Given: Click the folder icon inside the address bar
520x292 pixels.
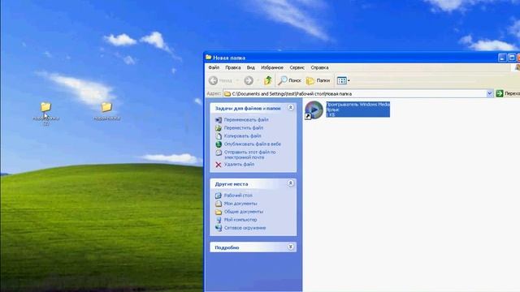Looking at the screenshot, I should click(x=227, y=94).
